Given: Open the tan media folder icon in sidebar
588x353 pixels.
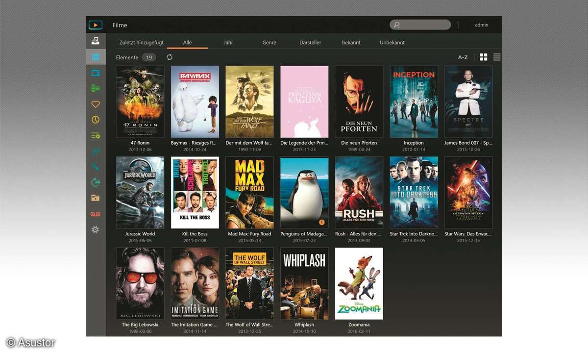Looking at the screenshot, I should [96, 198].
